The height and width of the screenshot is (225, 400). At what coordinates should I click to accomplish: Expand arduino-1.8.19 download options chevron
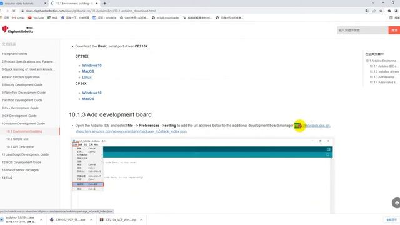pyautogui.click(x=41, y=219)
